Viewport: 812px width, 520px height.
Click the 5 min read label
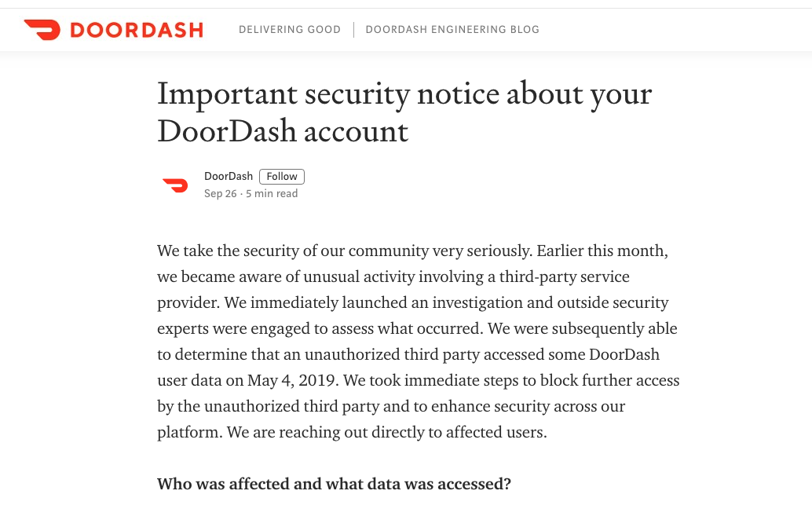coord(272,193)
